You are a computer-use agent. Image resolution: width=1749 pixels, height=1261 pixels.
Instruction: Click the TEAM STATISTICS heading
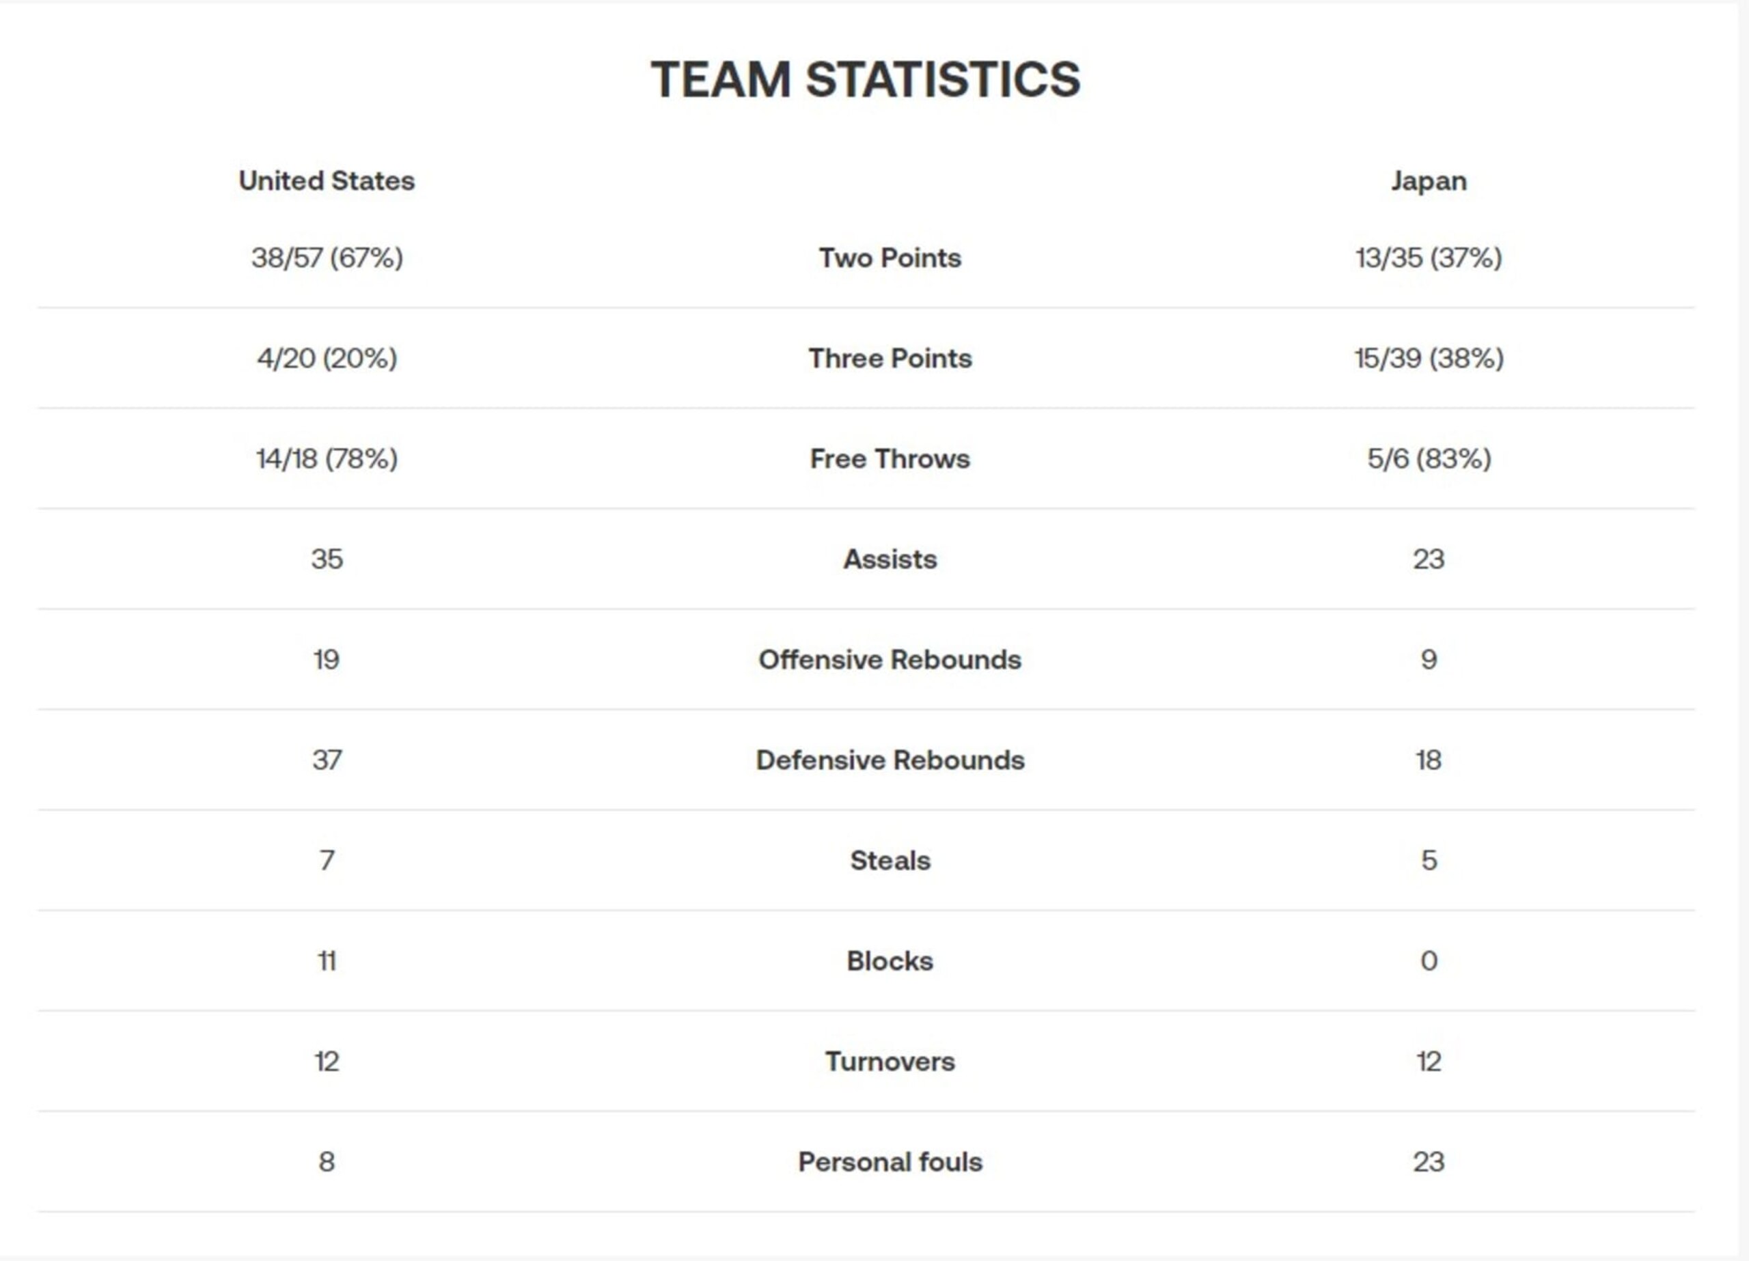[x=865, y=79]
